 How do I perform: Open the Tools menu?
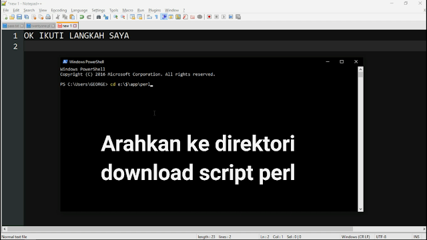pos(113,10)
